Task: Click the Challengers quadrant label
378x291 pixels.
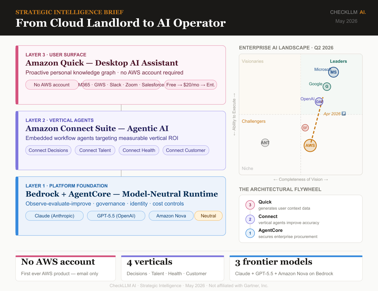Action: click(x=253, y=121)
